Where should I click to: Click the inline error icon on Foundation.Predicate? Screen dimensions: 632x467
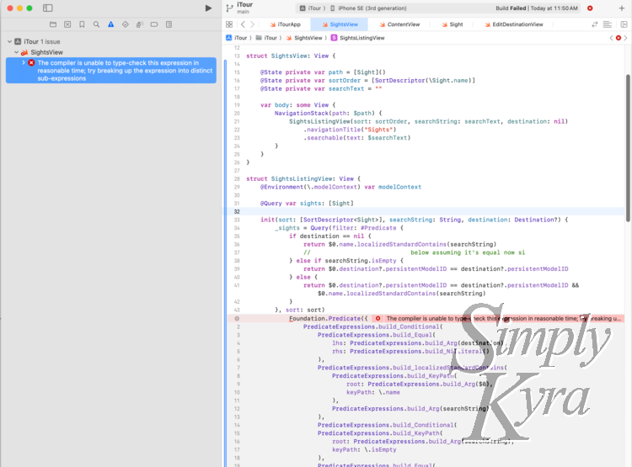click(378, 318)
